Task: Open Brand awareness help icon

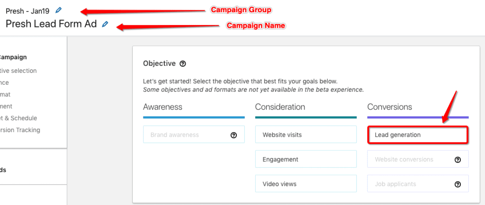Action: click(x=234, y=135)
